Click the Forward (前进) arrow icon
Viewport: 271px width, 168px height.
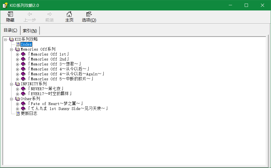tap(49, 16)
